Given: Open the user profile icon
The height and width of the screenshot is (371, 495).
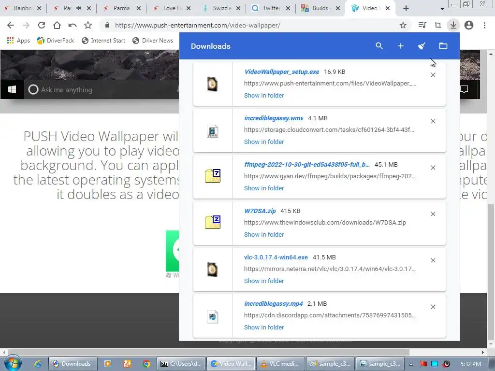Looking at the screenshot, I should point(469,25).
